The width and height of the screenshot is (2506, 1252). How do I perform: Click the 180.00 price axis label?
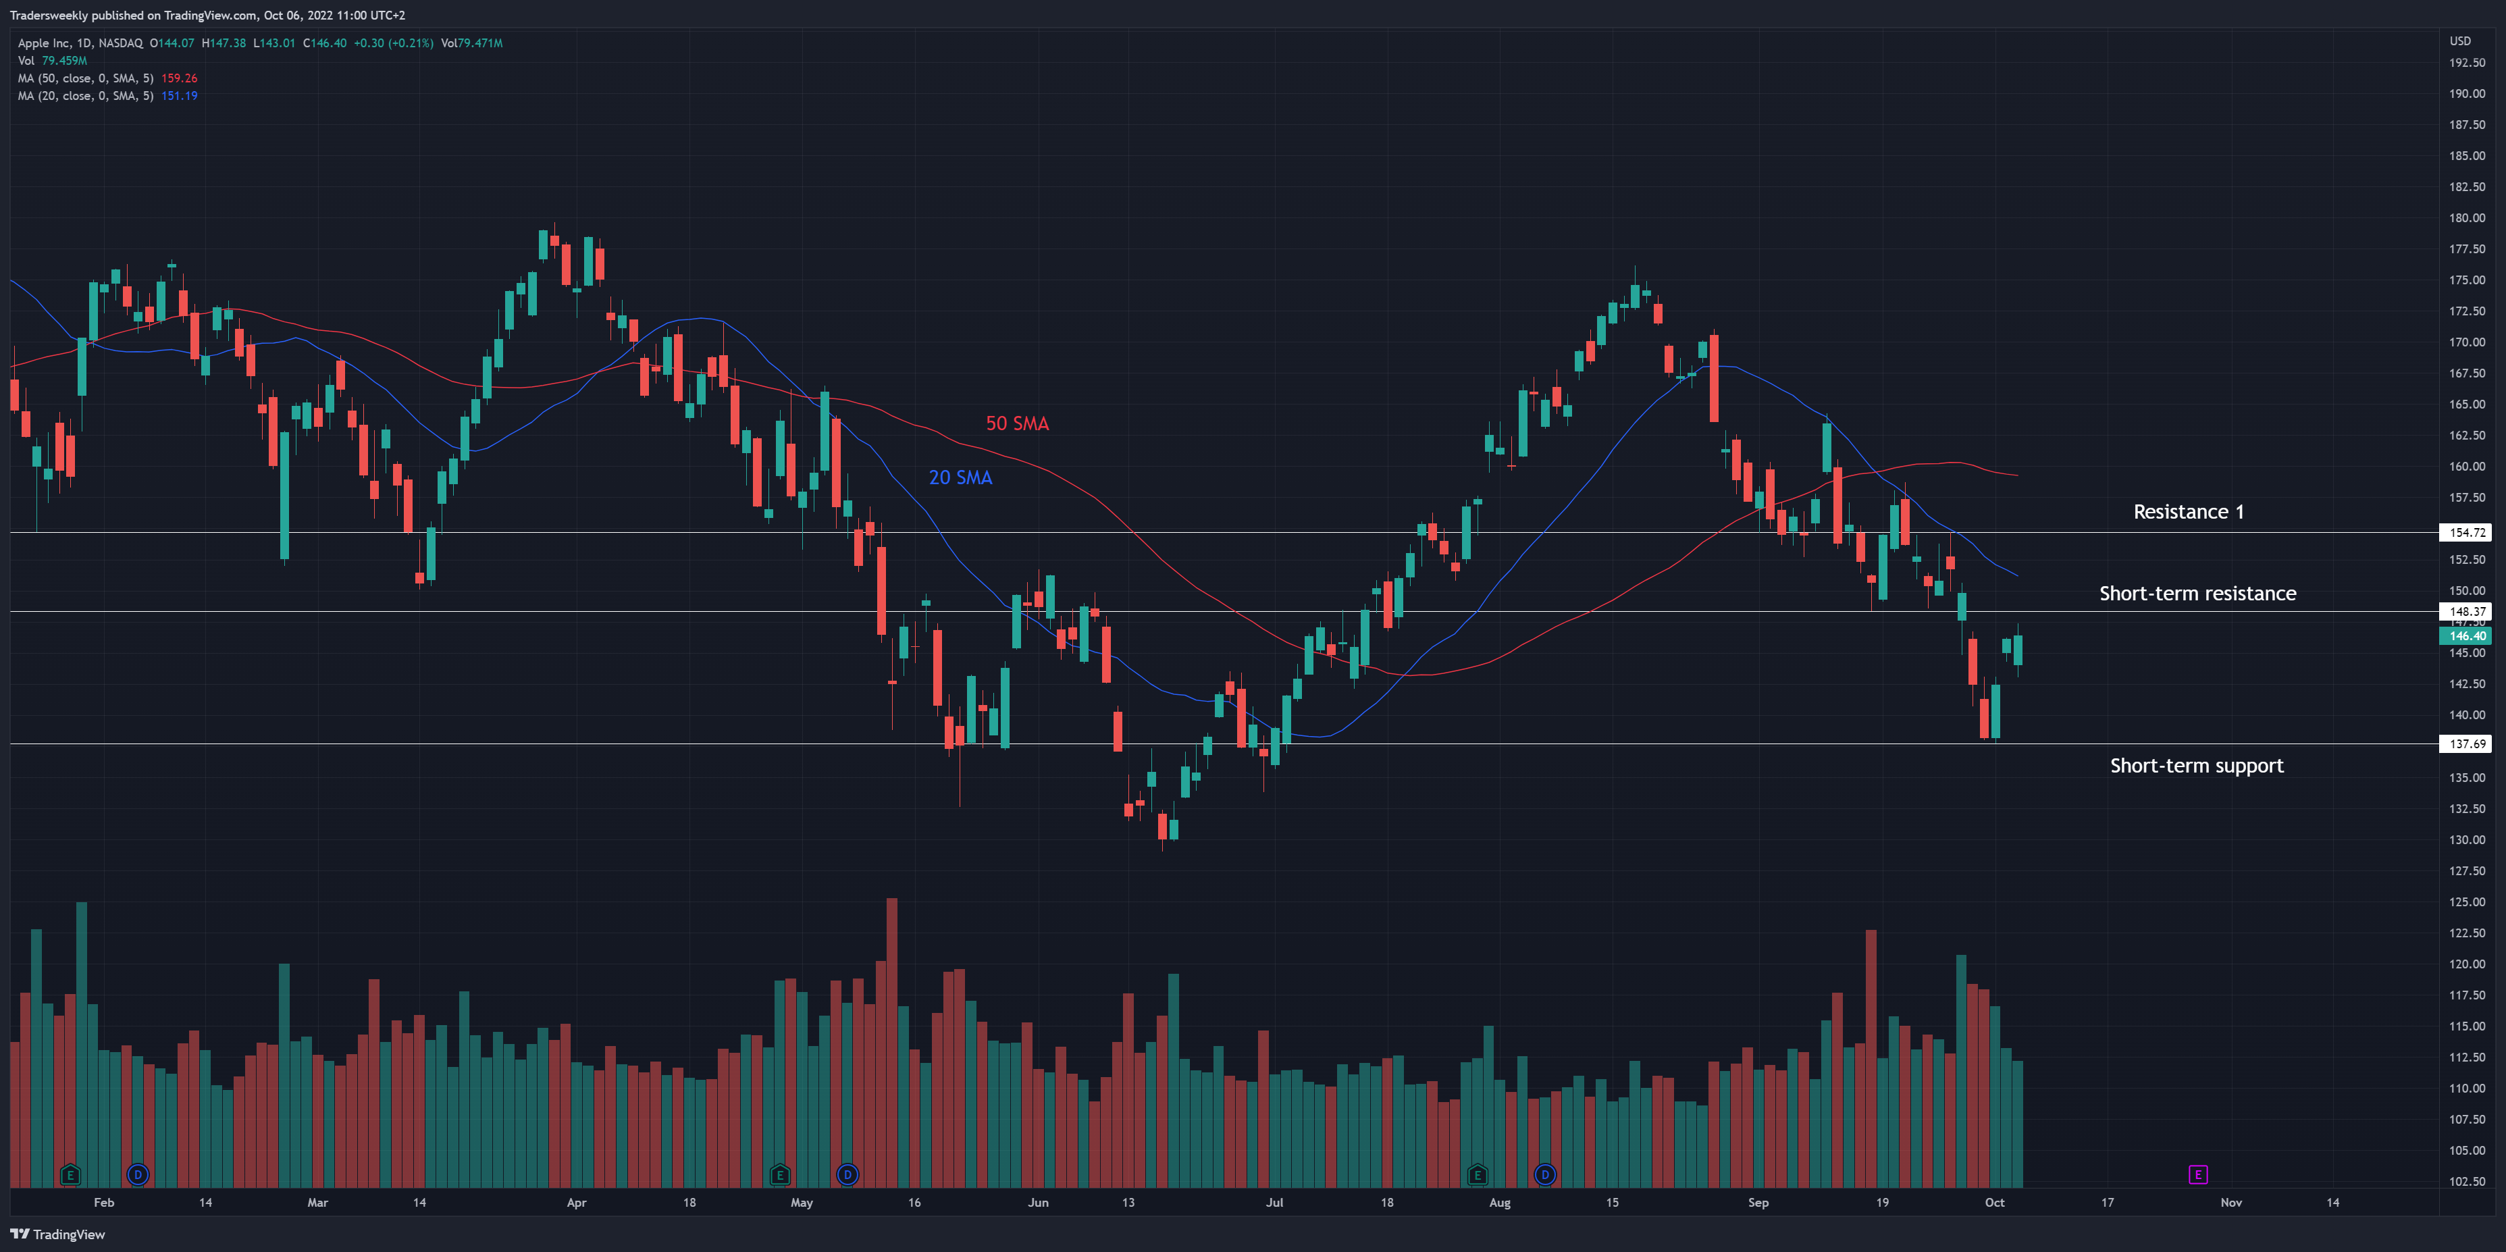click(2466, 218)
